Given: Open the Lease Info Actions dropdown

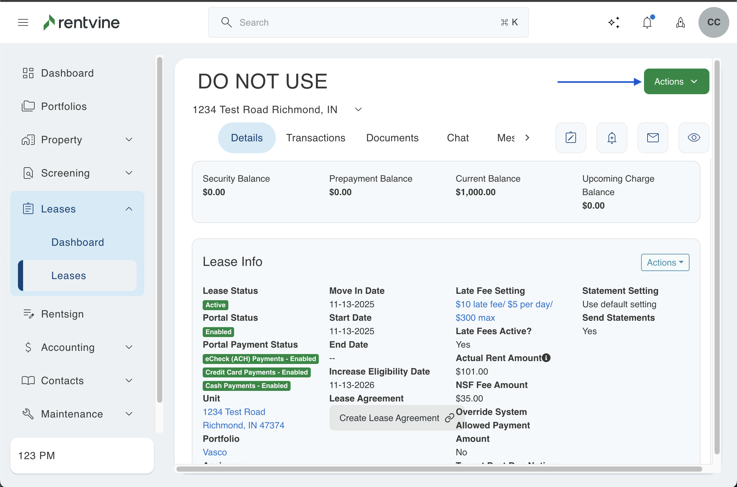Looking at the screenshot, I should (x=665, y=262).
